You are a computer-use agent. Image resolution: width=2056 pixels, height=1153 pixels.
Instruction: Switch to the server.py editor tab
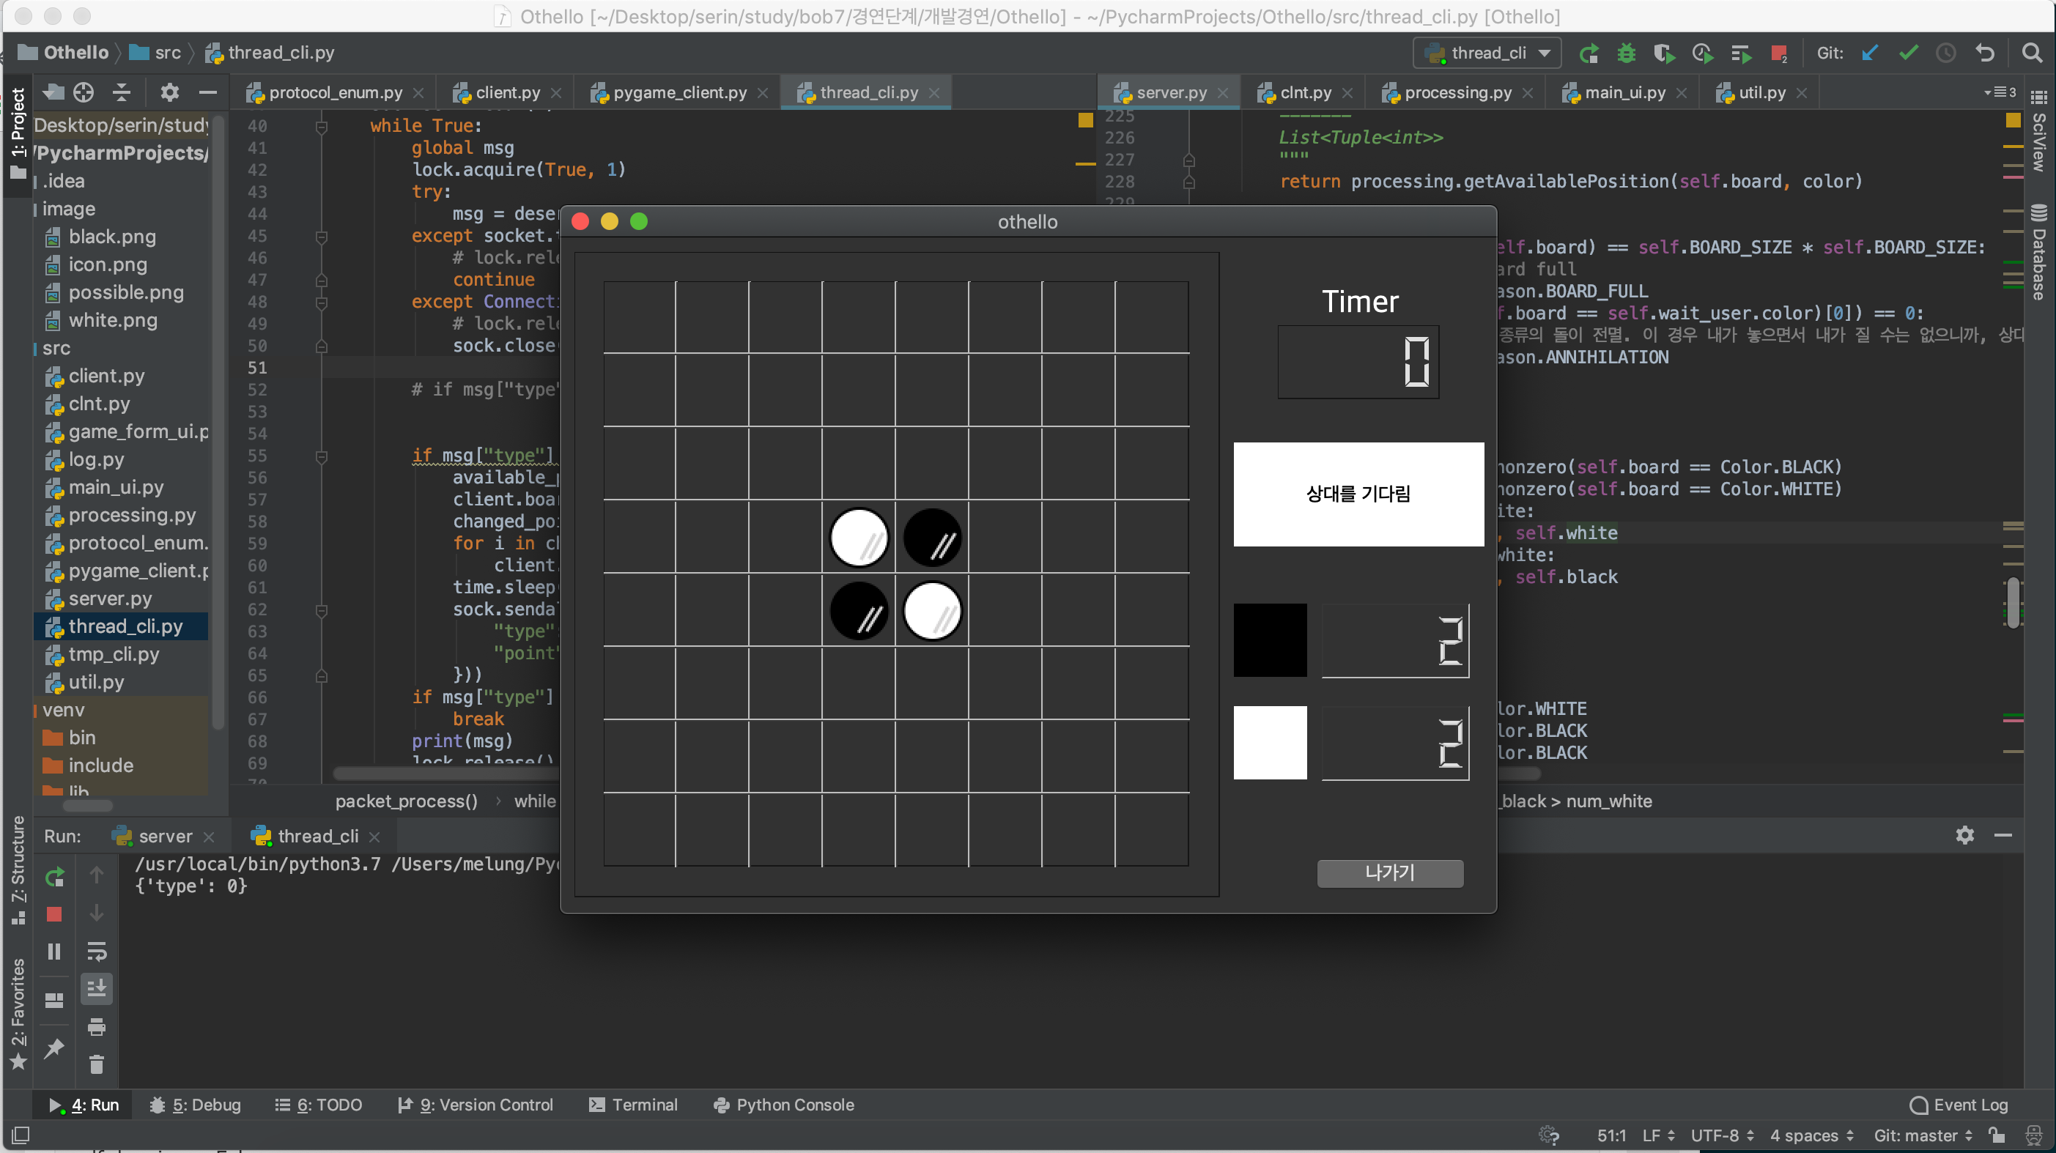pos(1171,92)
